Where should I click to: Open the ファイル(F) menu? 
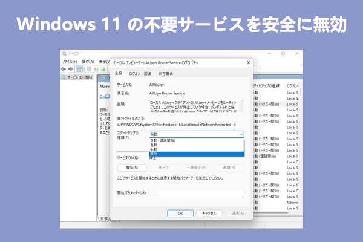[69, 61]
